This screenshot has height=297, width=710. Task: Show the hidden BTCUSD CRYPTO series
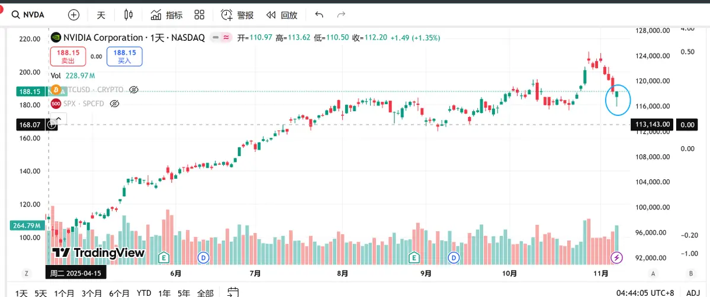click(134, 90)
